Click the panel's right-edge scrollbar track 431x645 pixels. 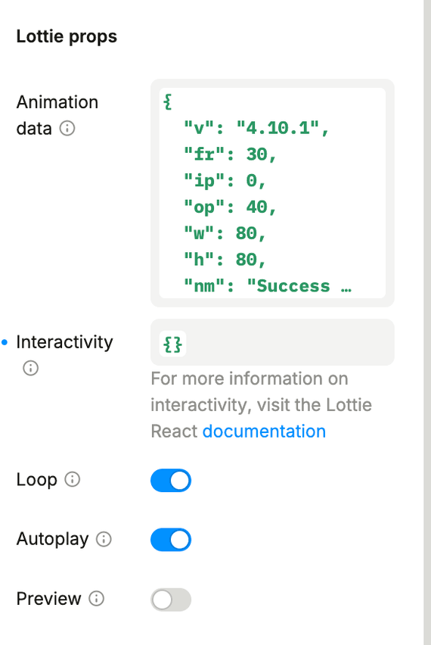coord(427,322)
